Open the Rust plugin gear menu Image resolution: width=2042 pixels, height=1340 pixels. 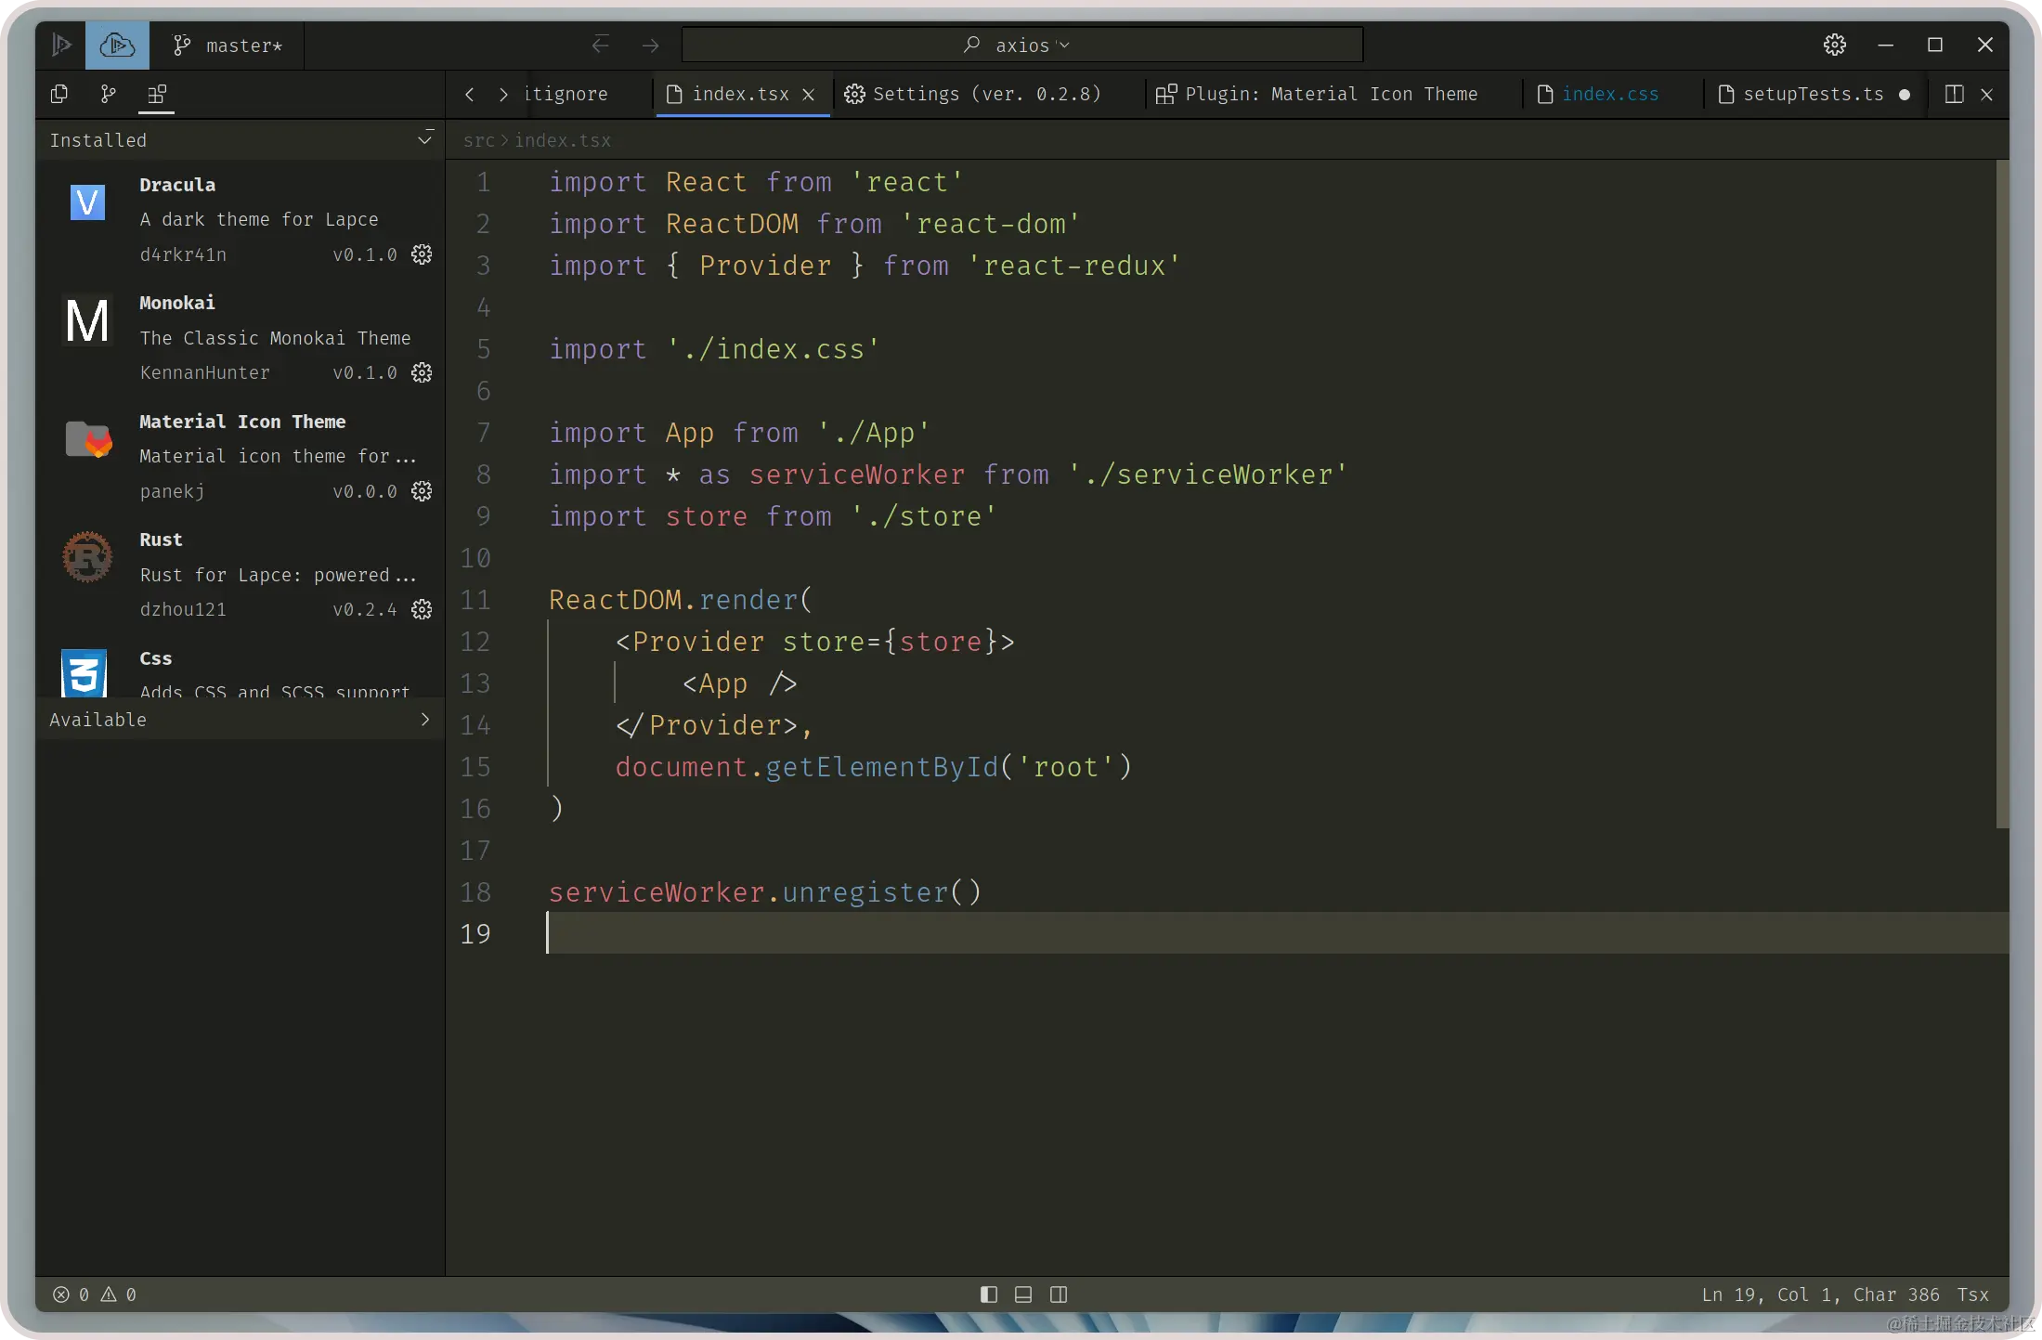point(422,609)
